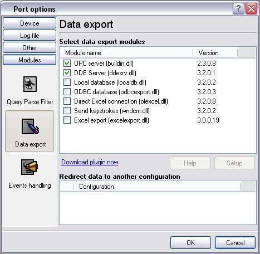Select the Local database (localdb.dll) row text
Viewport: 260px width, 254px height.
(x=110, y=82)
